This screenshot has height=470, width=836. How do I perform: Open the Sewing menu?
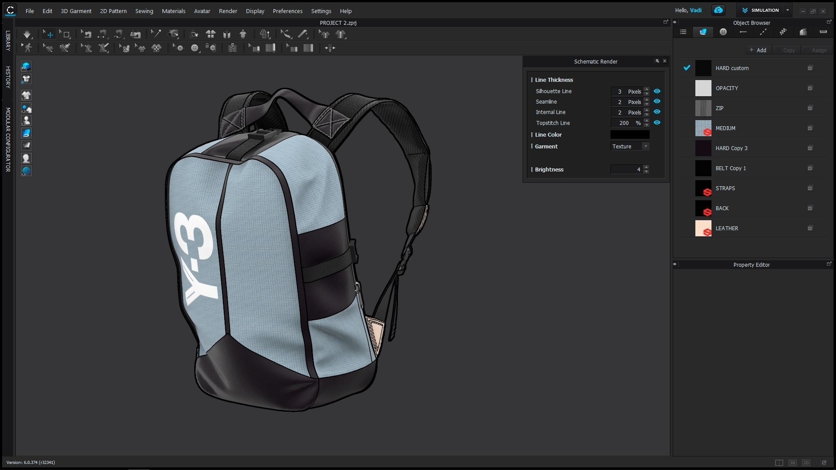[x=144, y=11]
